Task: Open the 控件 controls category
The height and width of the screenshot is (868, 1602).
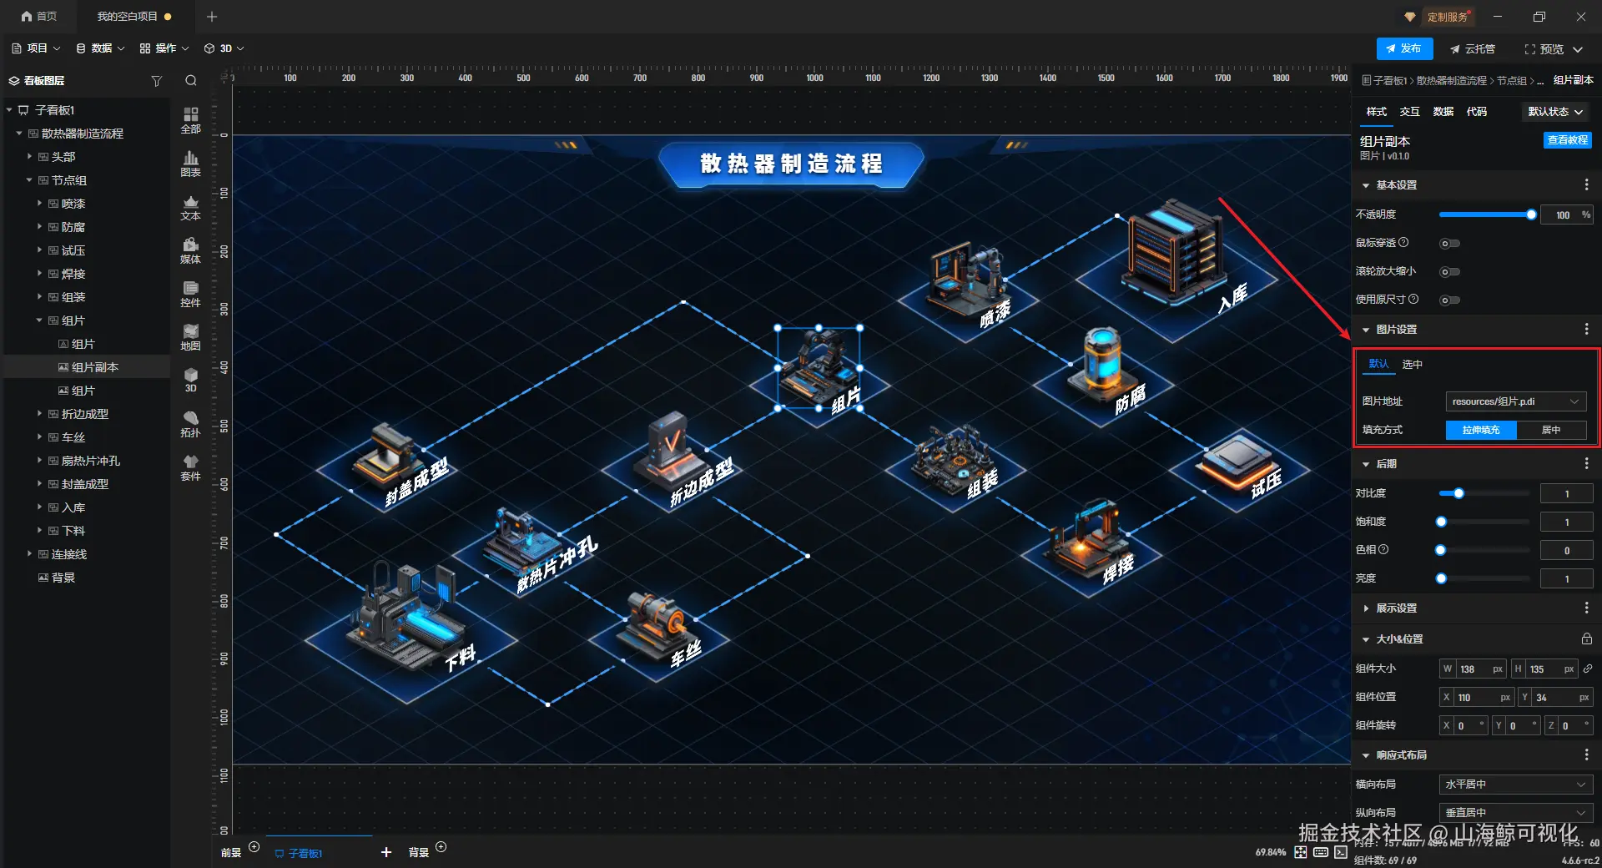Action: pyautogui.click(x=191, y=294)
